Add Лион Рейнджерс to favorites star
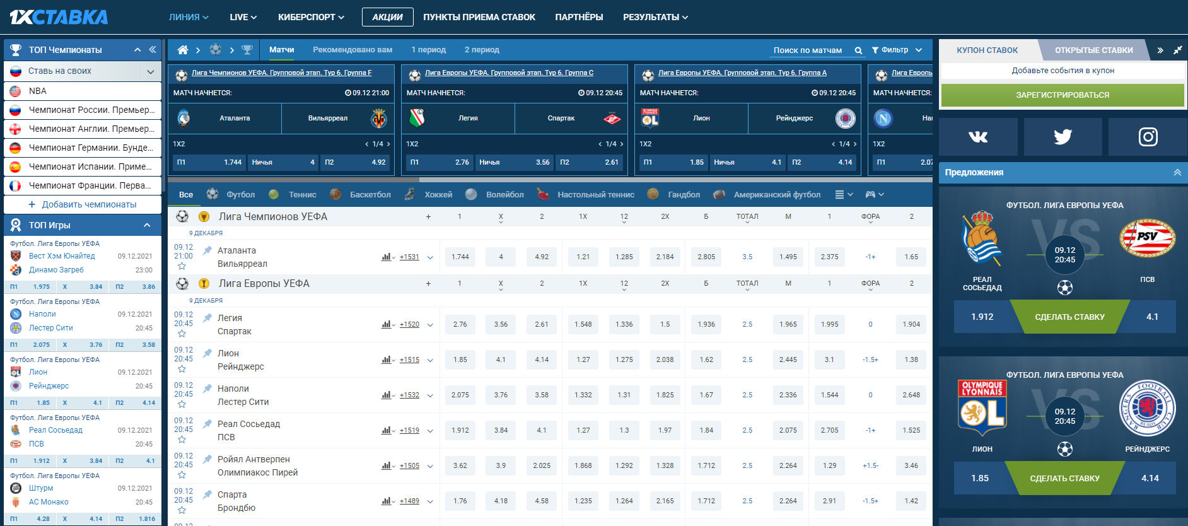 point(182,369)
